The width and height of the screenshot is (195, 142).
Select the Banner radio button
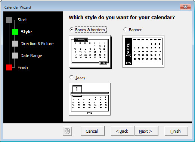pos(125,29)
